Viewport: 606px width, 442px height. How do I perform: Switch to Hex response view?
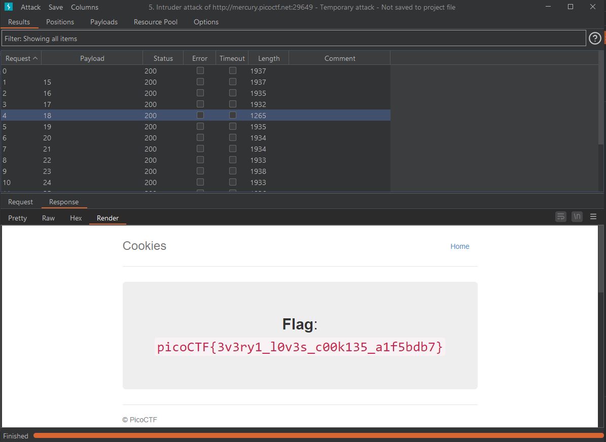click(x=76, y=218)
